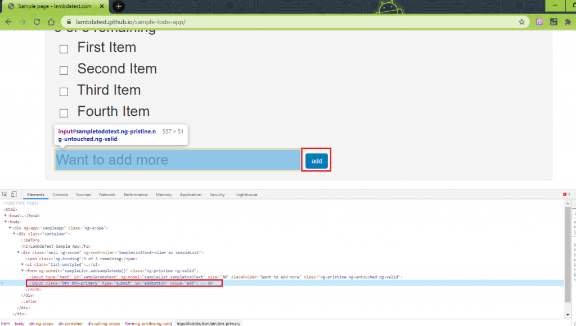Open the Sources tab
This screenshot has width=576, height=326.
click(83, 194)
